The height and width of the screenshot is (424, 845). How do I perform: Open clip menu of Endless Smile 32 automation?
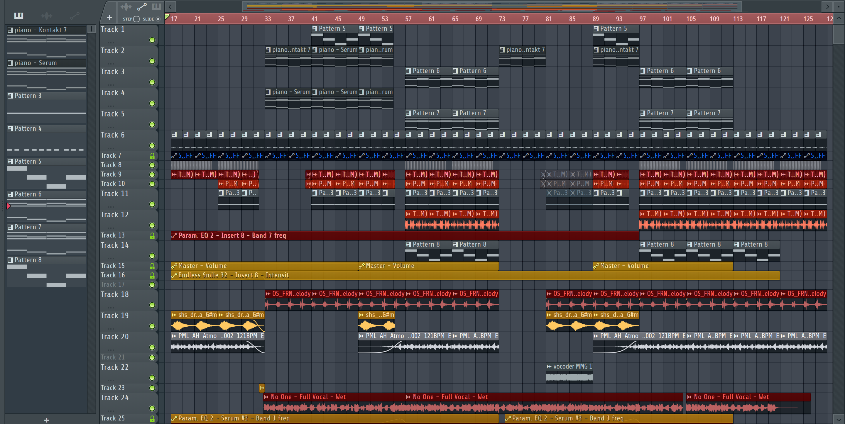tap(174, 275)
